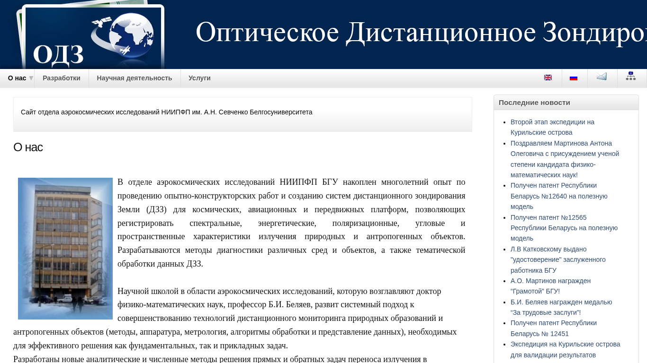The height and width of the screenshot is (363, 647).
Task: Open the sitemap icon in the navigation bar
Action: click(631, 76)
